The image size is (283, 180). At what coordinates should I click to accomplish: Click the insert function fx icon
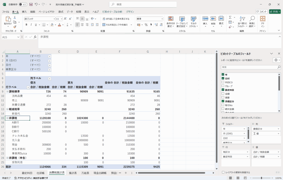(x=35, y=37)
